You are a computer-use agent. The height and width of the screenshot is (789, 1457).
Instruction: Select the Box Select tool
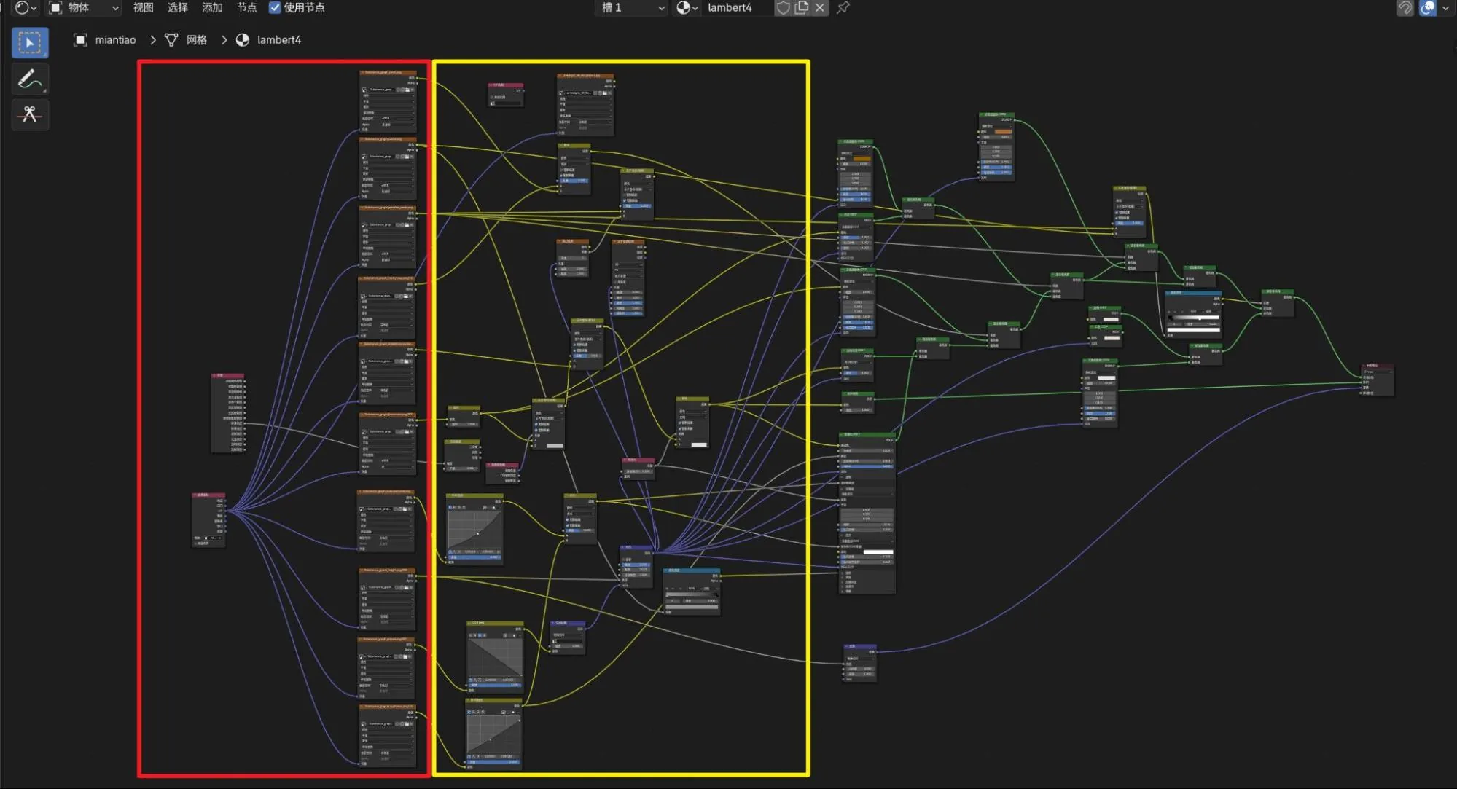tap(30, 43)
